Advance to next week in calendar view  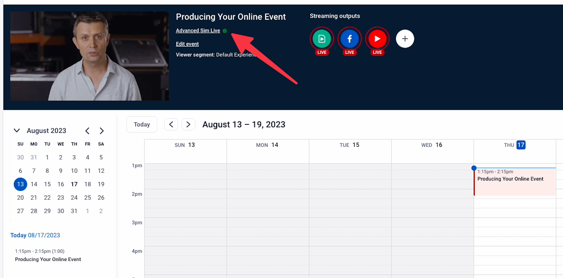pyautogui.click(x=188, y=124)
